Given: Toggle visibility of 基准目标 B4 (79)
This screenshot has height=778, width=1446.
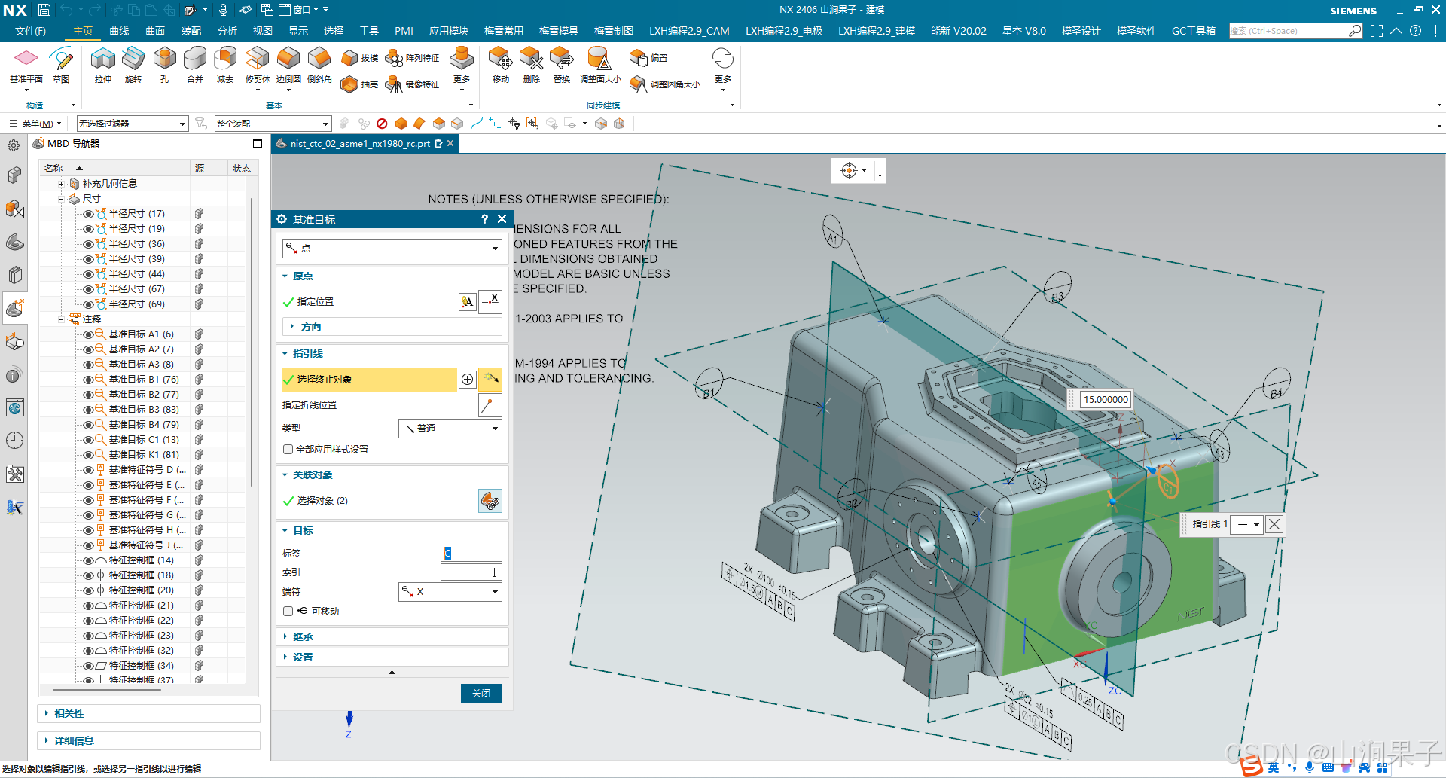Looking at the screenshot, I should click(88, 425).
